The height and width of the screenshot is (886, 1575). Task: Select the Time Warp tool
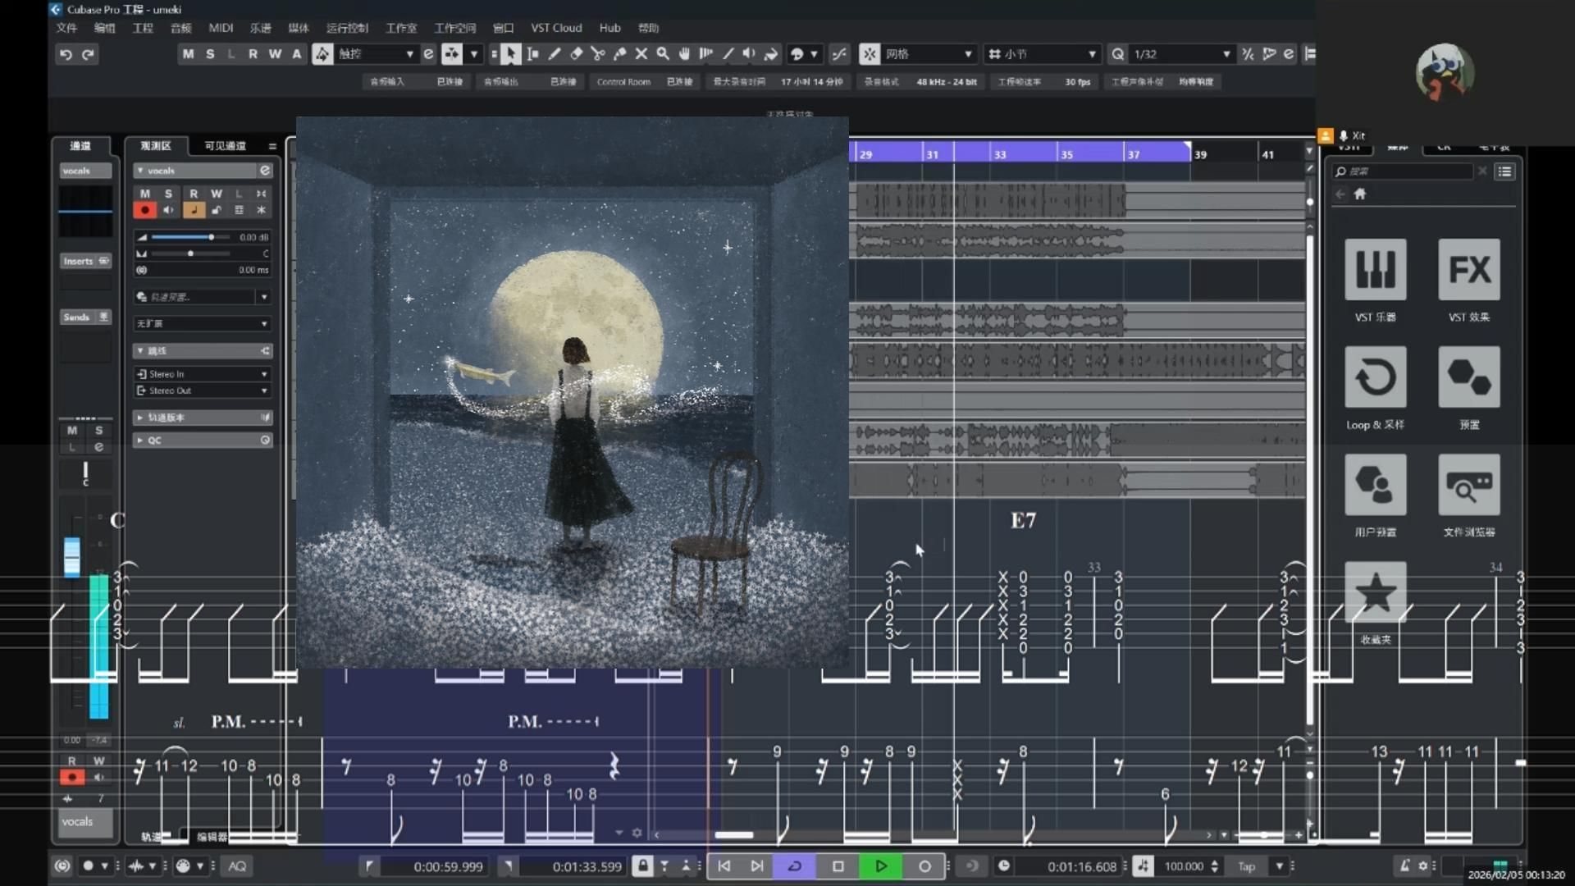click(x=706, y=54)
